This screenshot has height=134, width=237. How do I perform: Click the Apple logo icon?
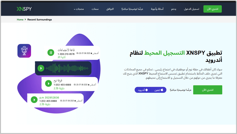click(x=162, y=90)
